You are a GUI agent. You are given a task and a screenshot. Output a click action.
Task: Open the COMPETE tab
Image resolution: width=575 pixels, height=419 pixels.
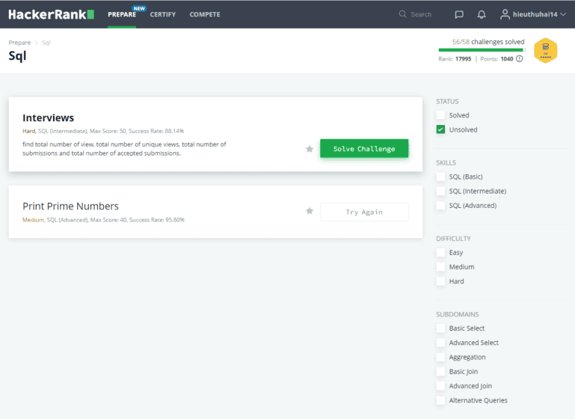tap(205, 15)
